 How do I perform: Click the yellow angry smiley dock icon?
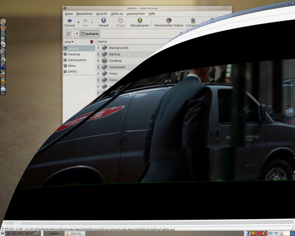(x=3, y=82)
